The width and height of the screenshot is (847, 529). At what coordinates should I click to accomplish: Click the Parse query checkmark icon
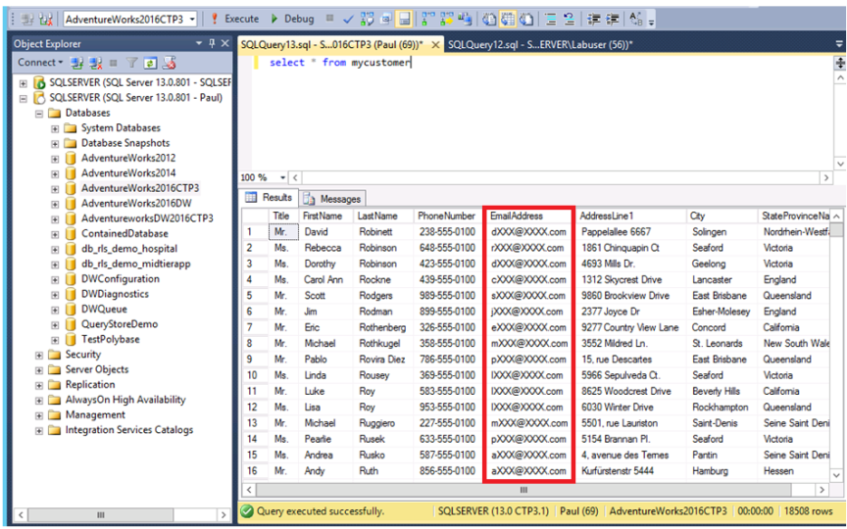[x=348, y=19]
